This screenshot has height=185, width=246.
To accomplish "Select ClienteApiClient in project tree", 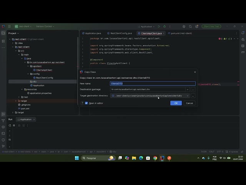I will [44, 70].
